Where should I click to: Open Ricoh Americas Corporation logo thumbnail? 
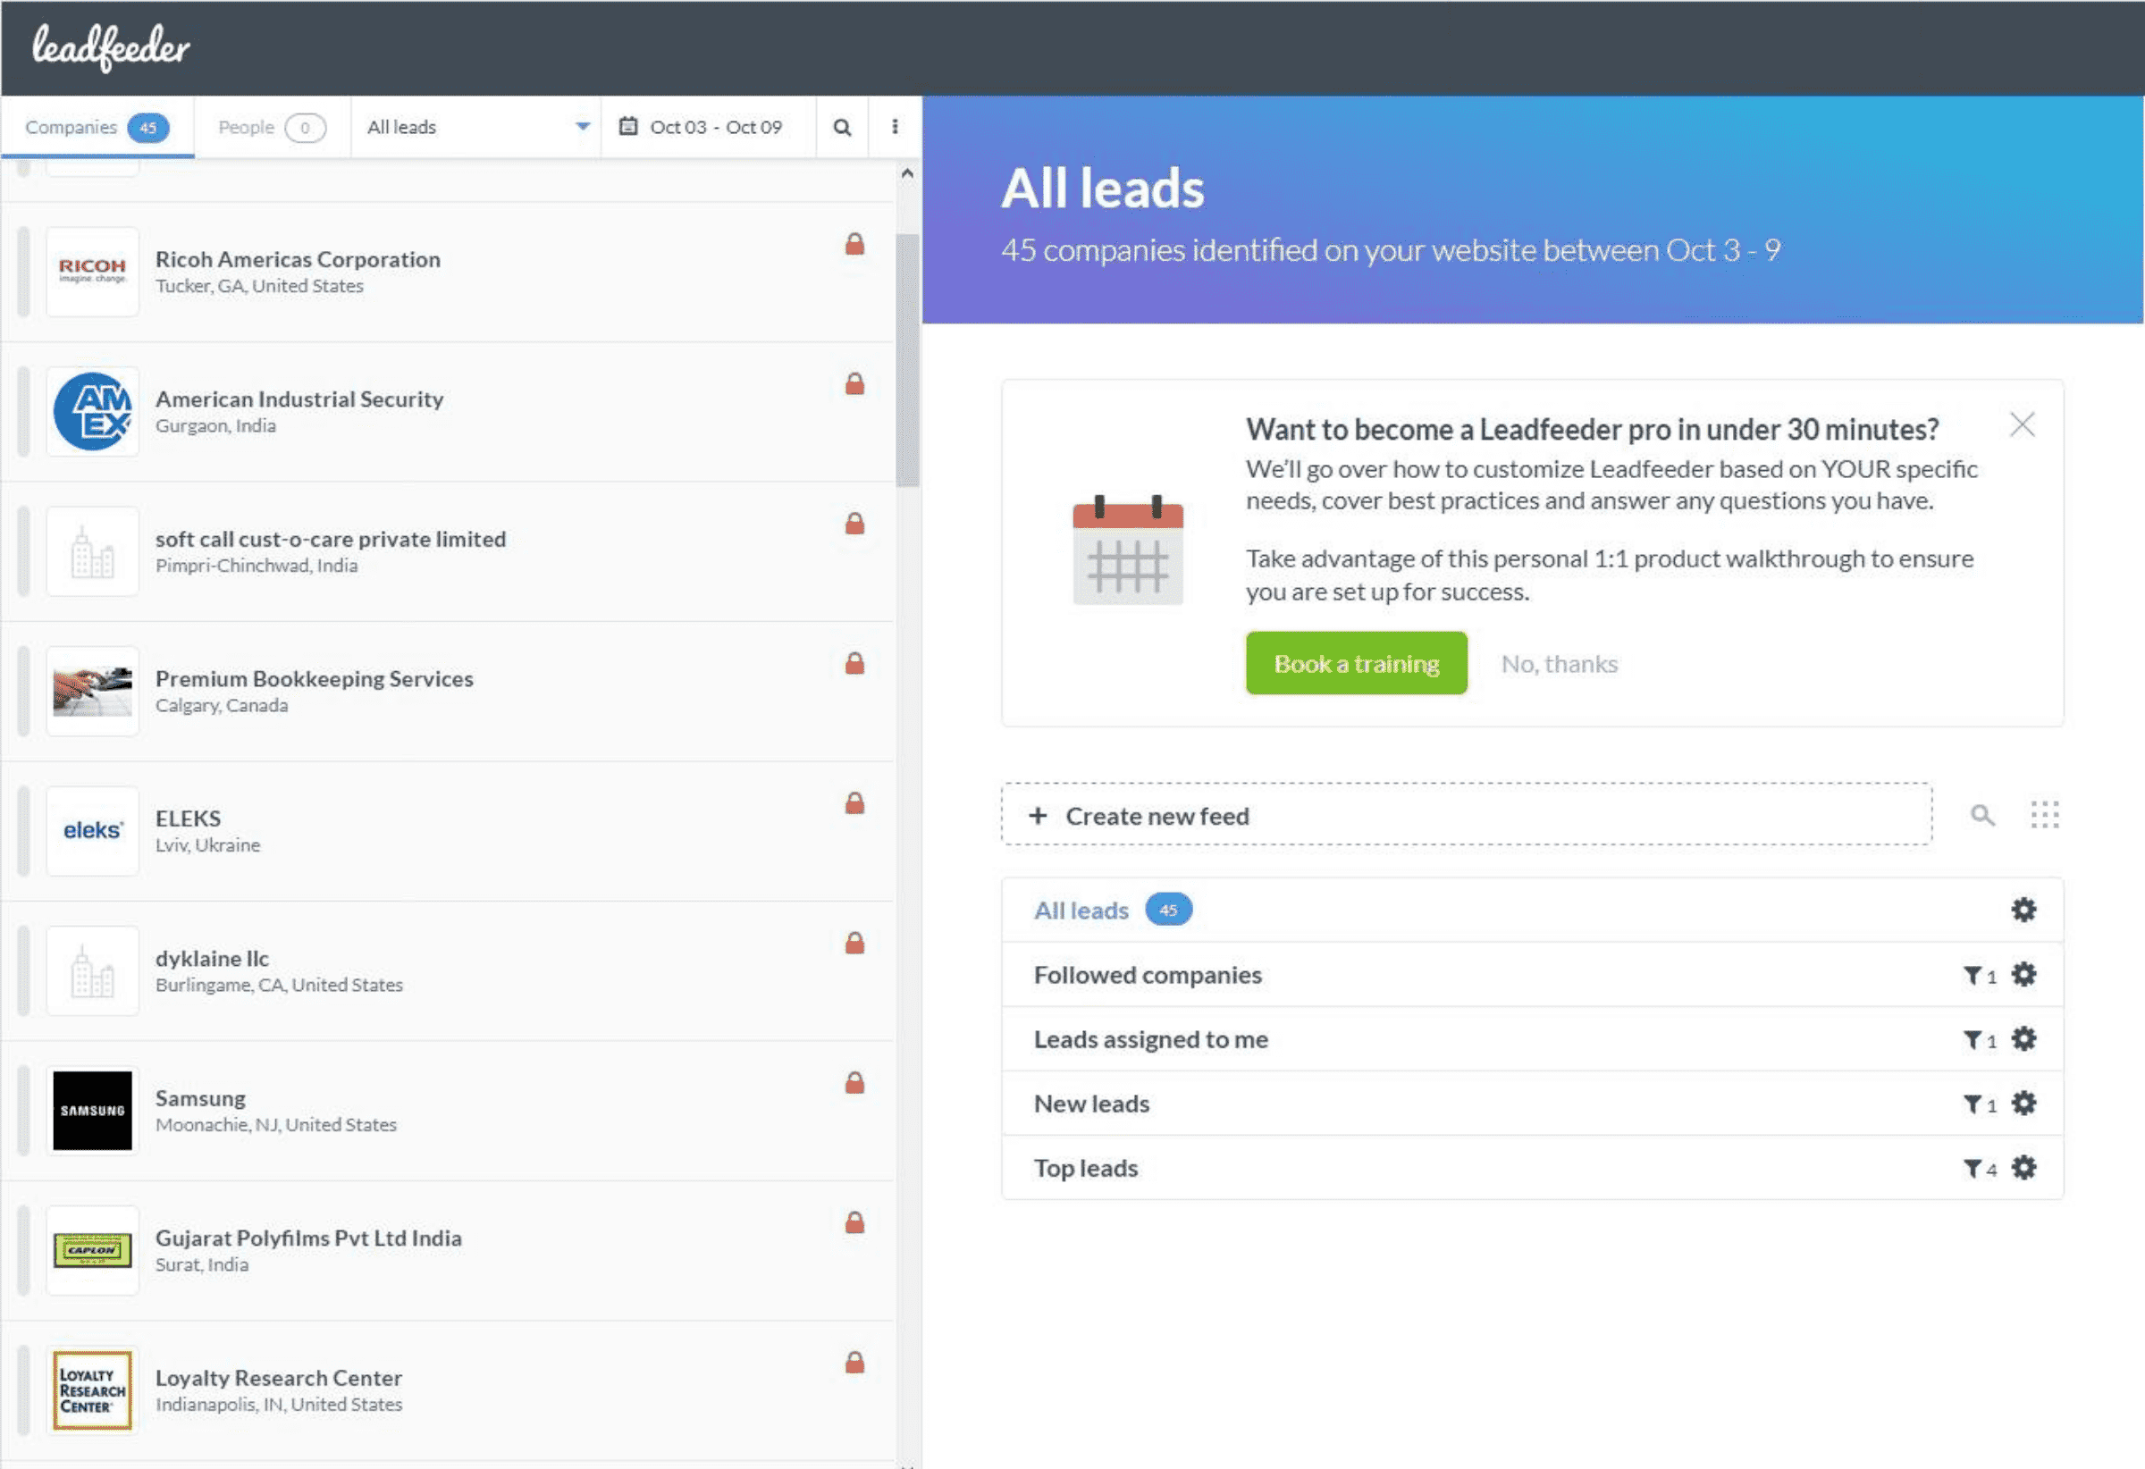[92, 273]
